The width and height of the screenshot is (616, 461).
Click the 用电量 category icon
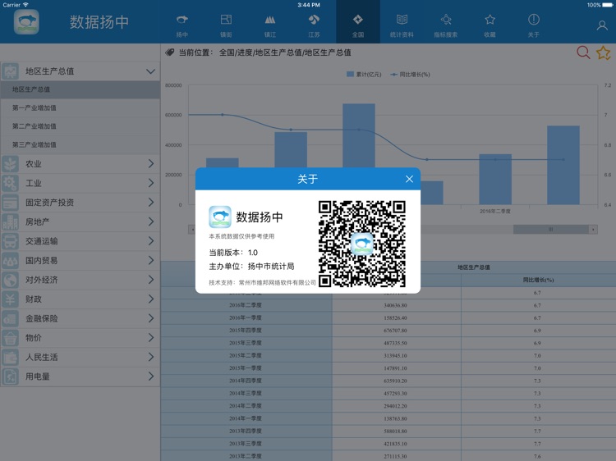pos(10,377)
